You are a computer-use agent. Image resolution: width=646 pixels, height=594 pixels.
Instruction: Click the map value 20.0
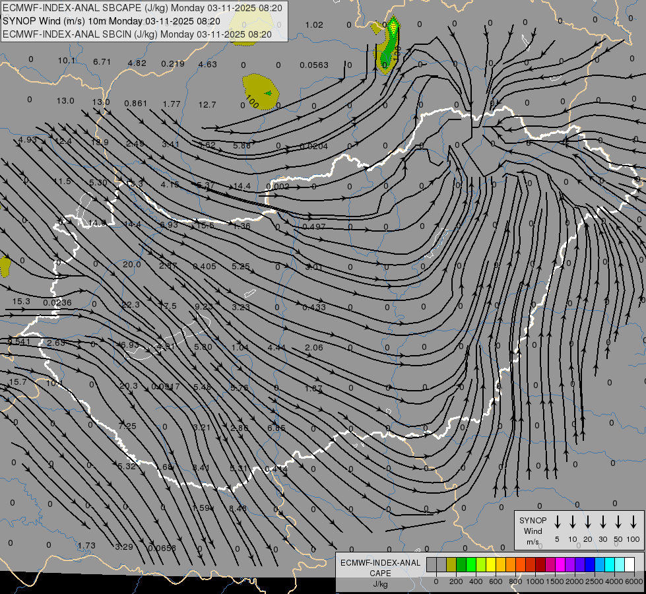pos(132,264)
